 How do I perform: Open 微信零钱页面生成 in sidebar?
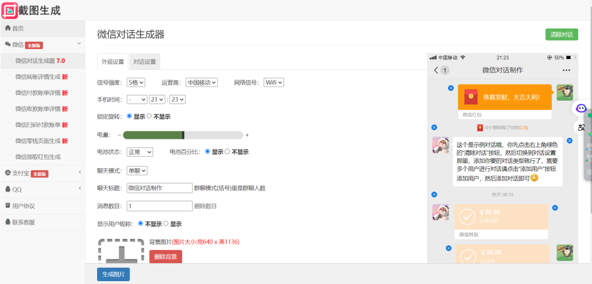[x=42, y=141]
